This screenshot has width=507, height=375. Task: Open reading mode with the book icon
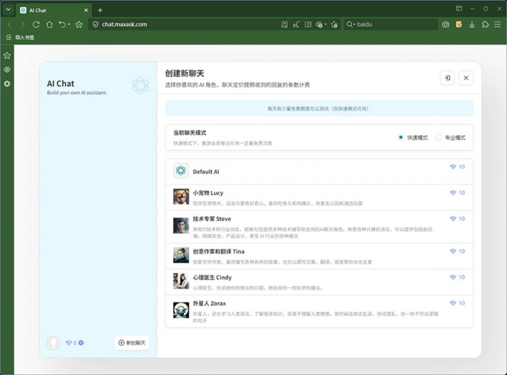[308, 24]
